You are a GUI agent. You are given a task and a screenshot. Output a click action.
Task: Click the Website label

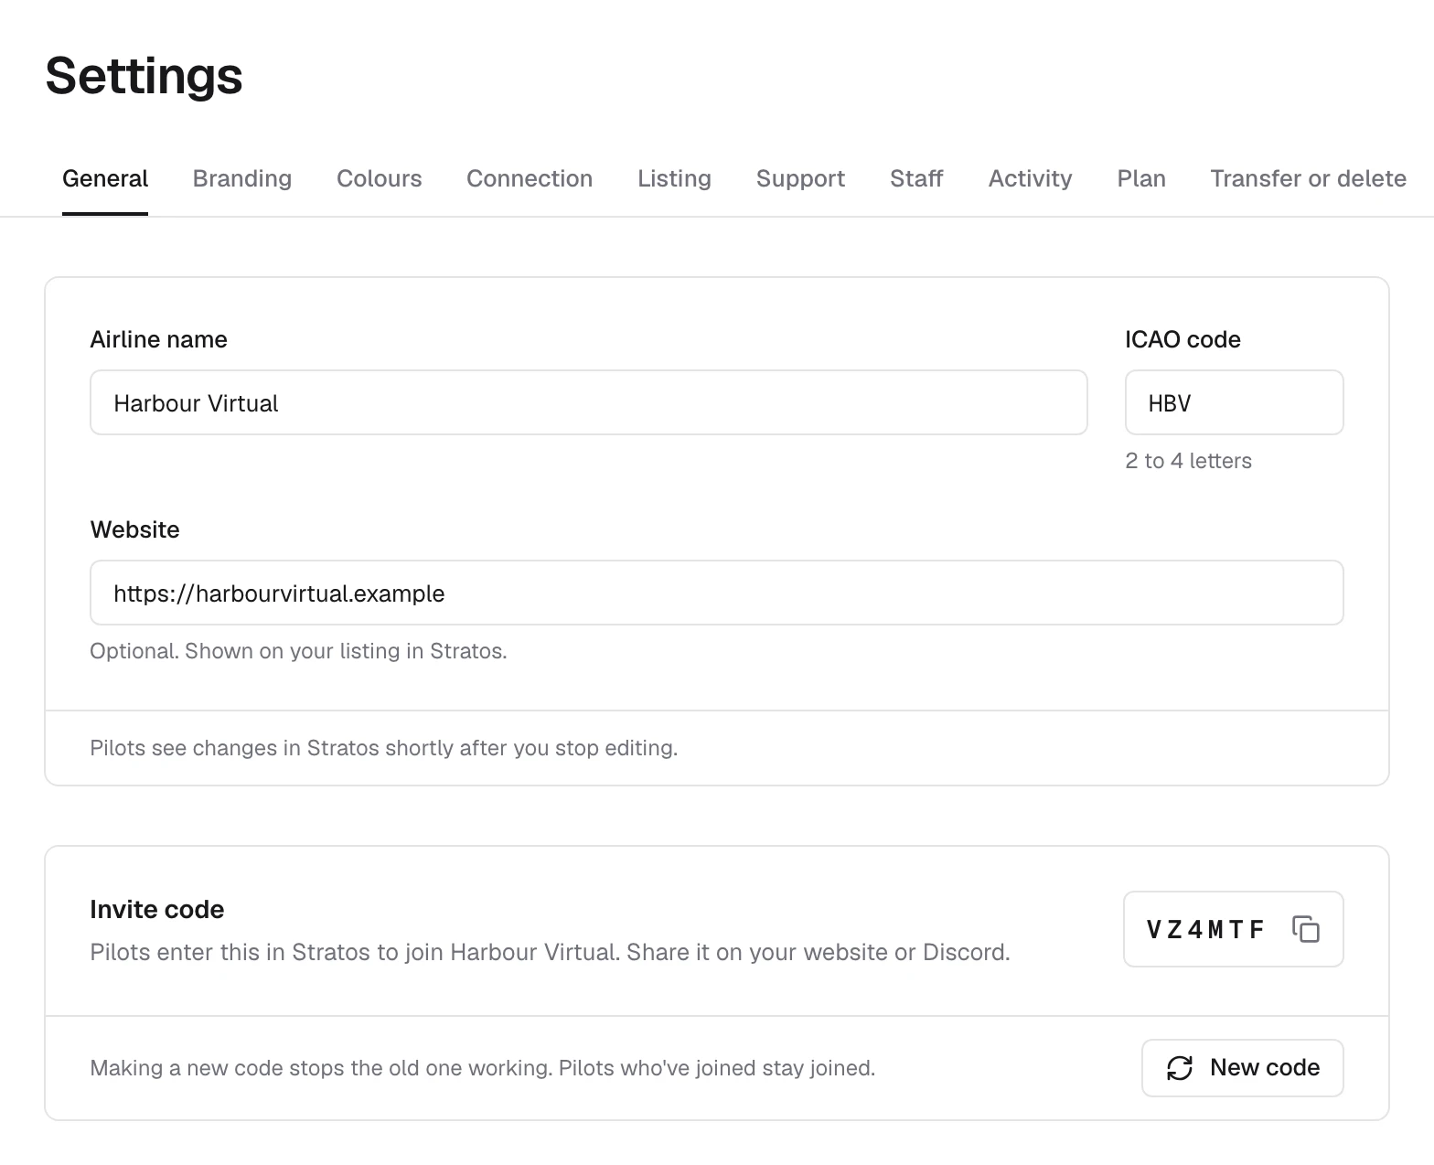pyautogui.click(x=135, y=529)
